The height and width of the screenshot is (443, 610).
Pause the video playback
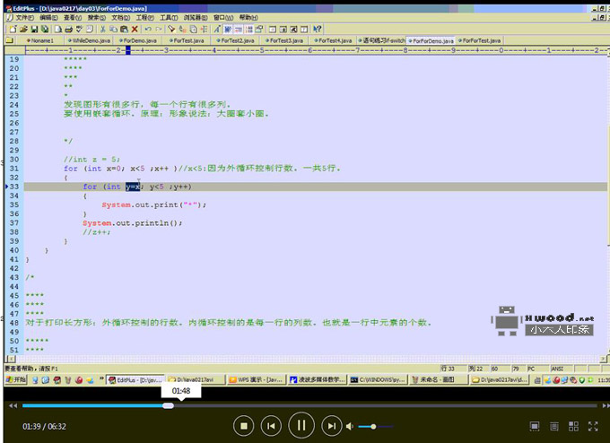point(301,425)
